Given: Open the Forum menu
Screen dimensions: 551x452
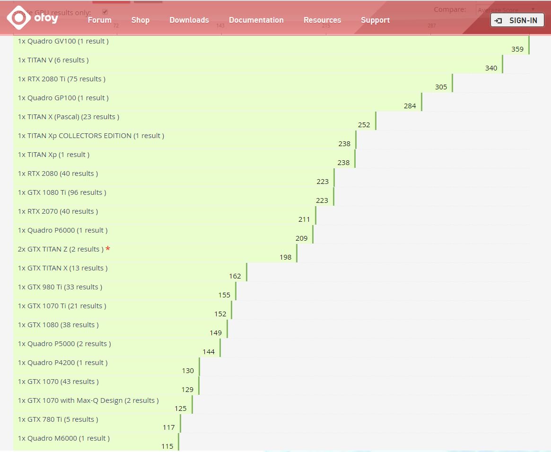Looking at the screenshot, I should tap(99, 20).
